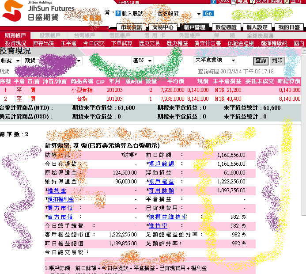Click 平 close-position link for 小型台指
The width and height of the screenshot is (306, 274).
coord(19,90)
